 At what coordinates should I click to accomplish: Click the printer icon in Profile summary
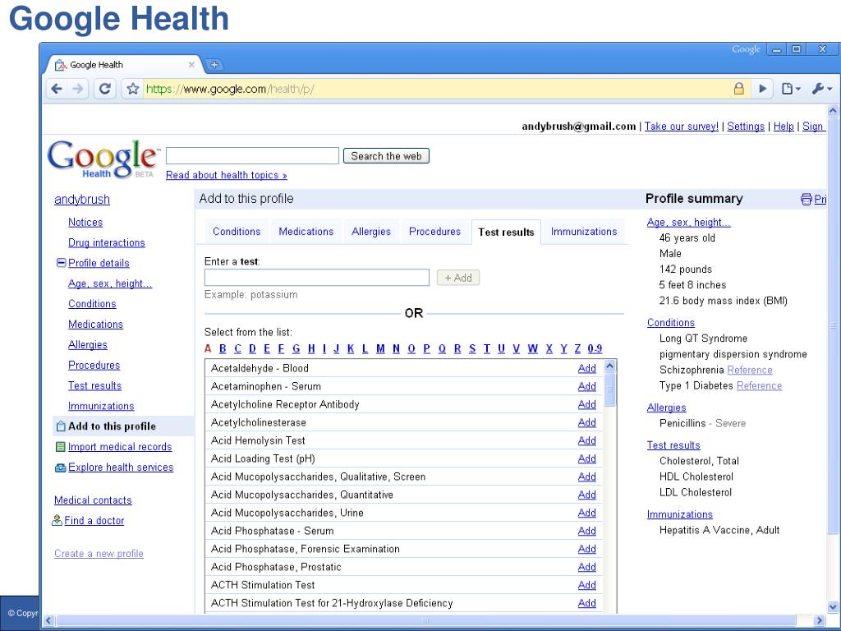[806, 199]
